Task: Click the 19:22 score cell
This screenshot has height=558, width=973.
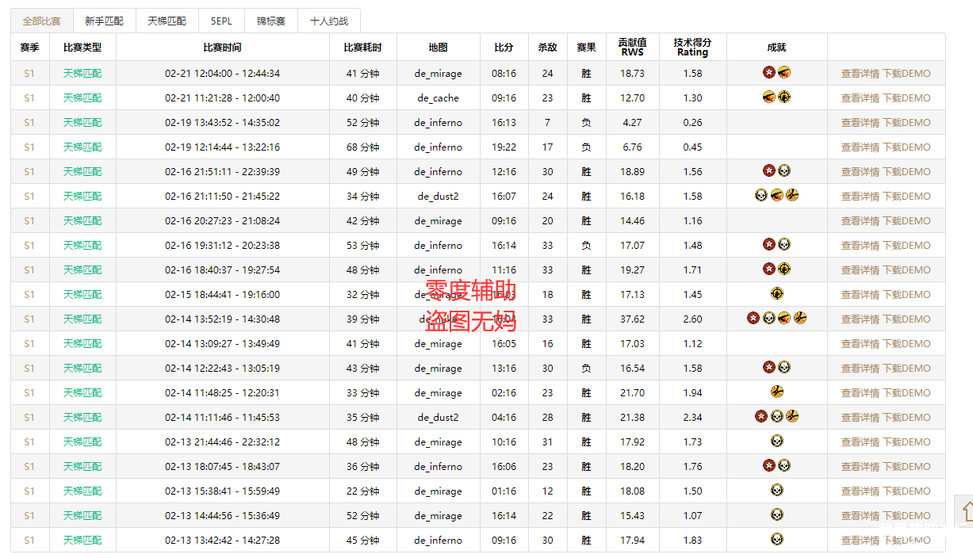Action: (504, 147)
